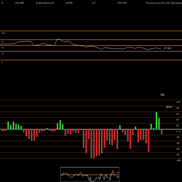Click the RSI axis label 70
This screenshot has width=182, height=182.
point(3,42)
